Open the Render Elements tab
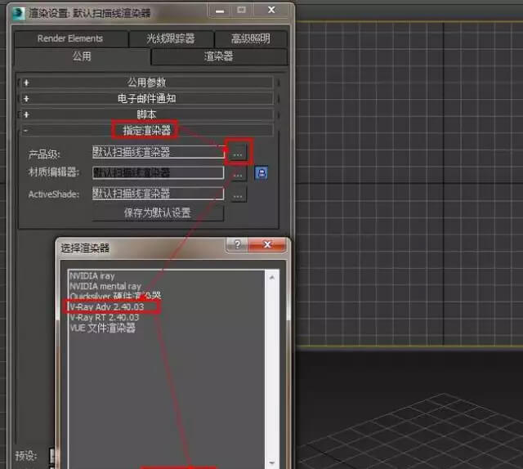Image resolution: width=523 pixels, height=469 pixels. tap(71, 38)
